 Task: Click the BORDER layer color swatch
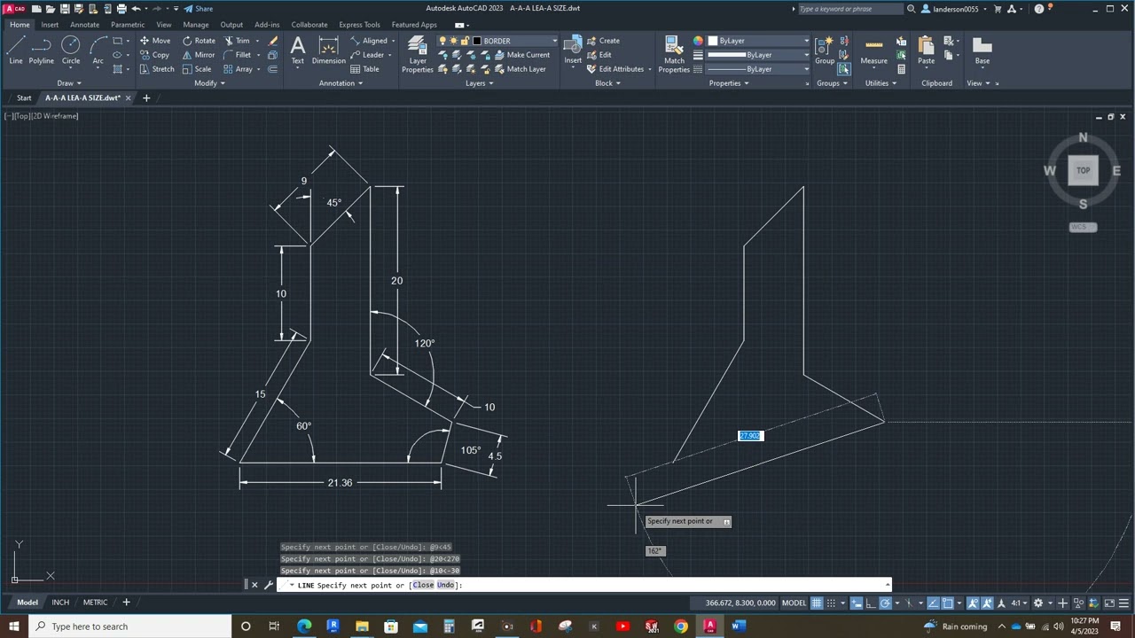tap(477, 41)
